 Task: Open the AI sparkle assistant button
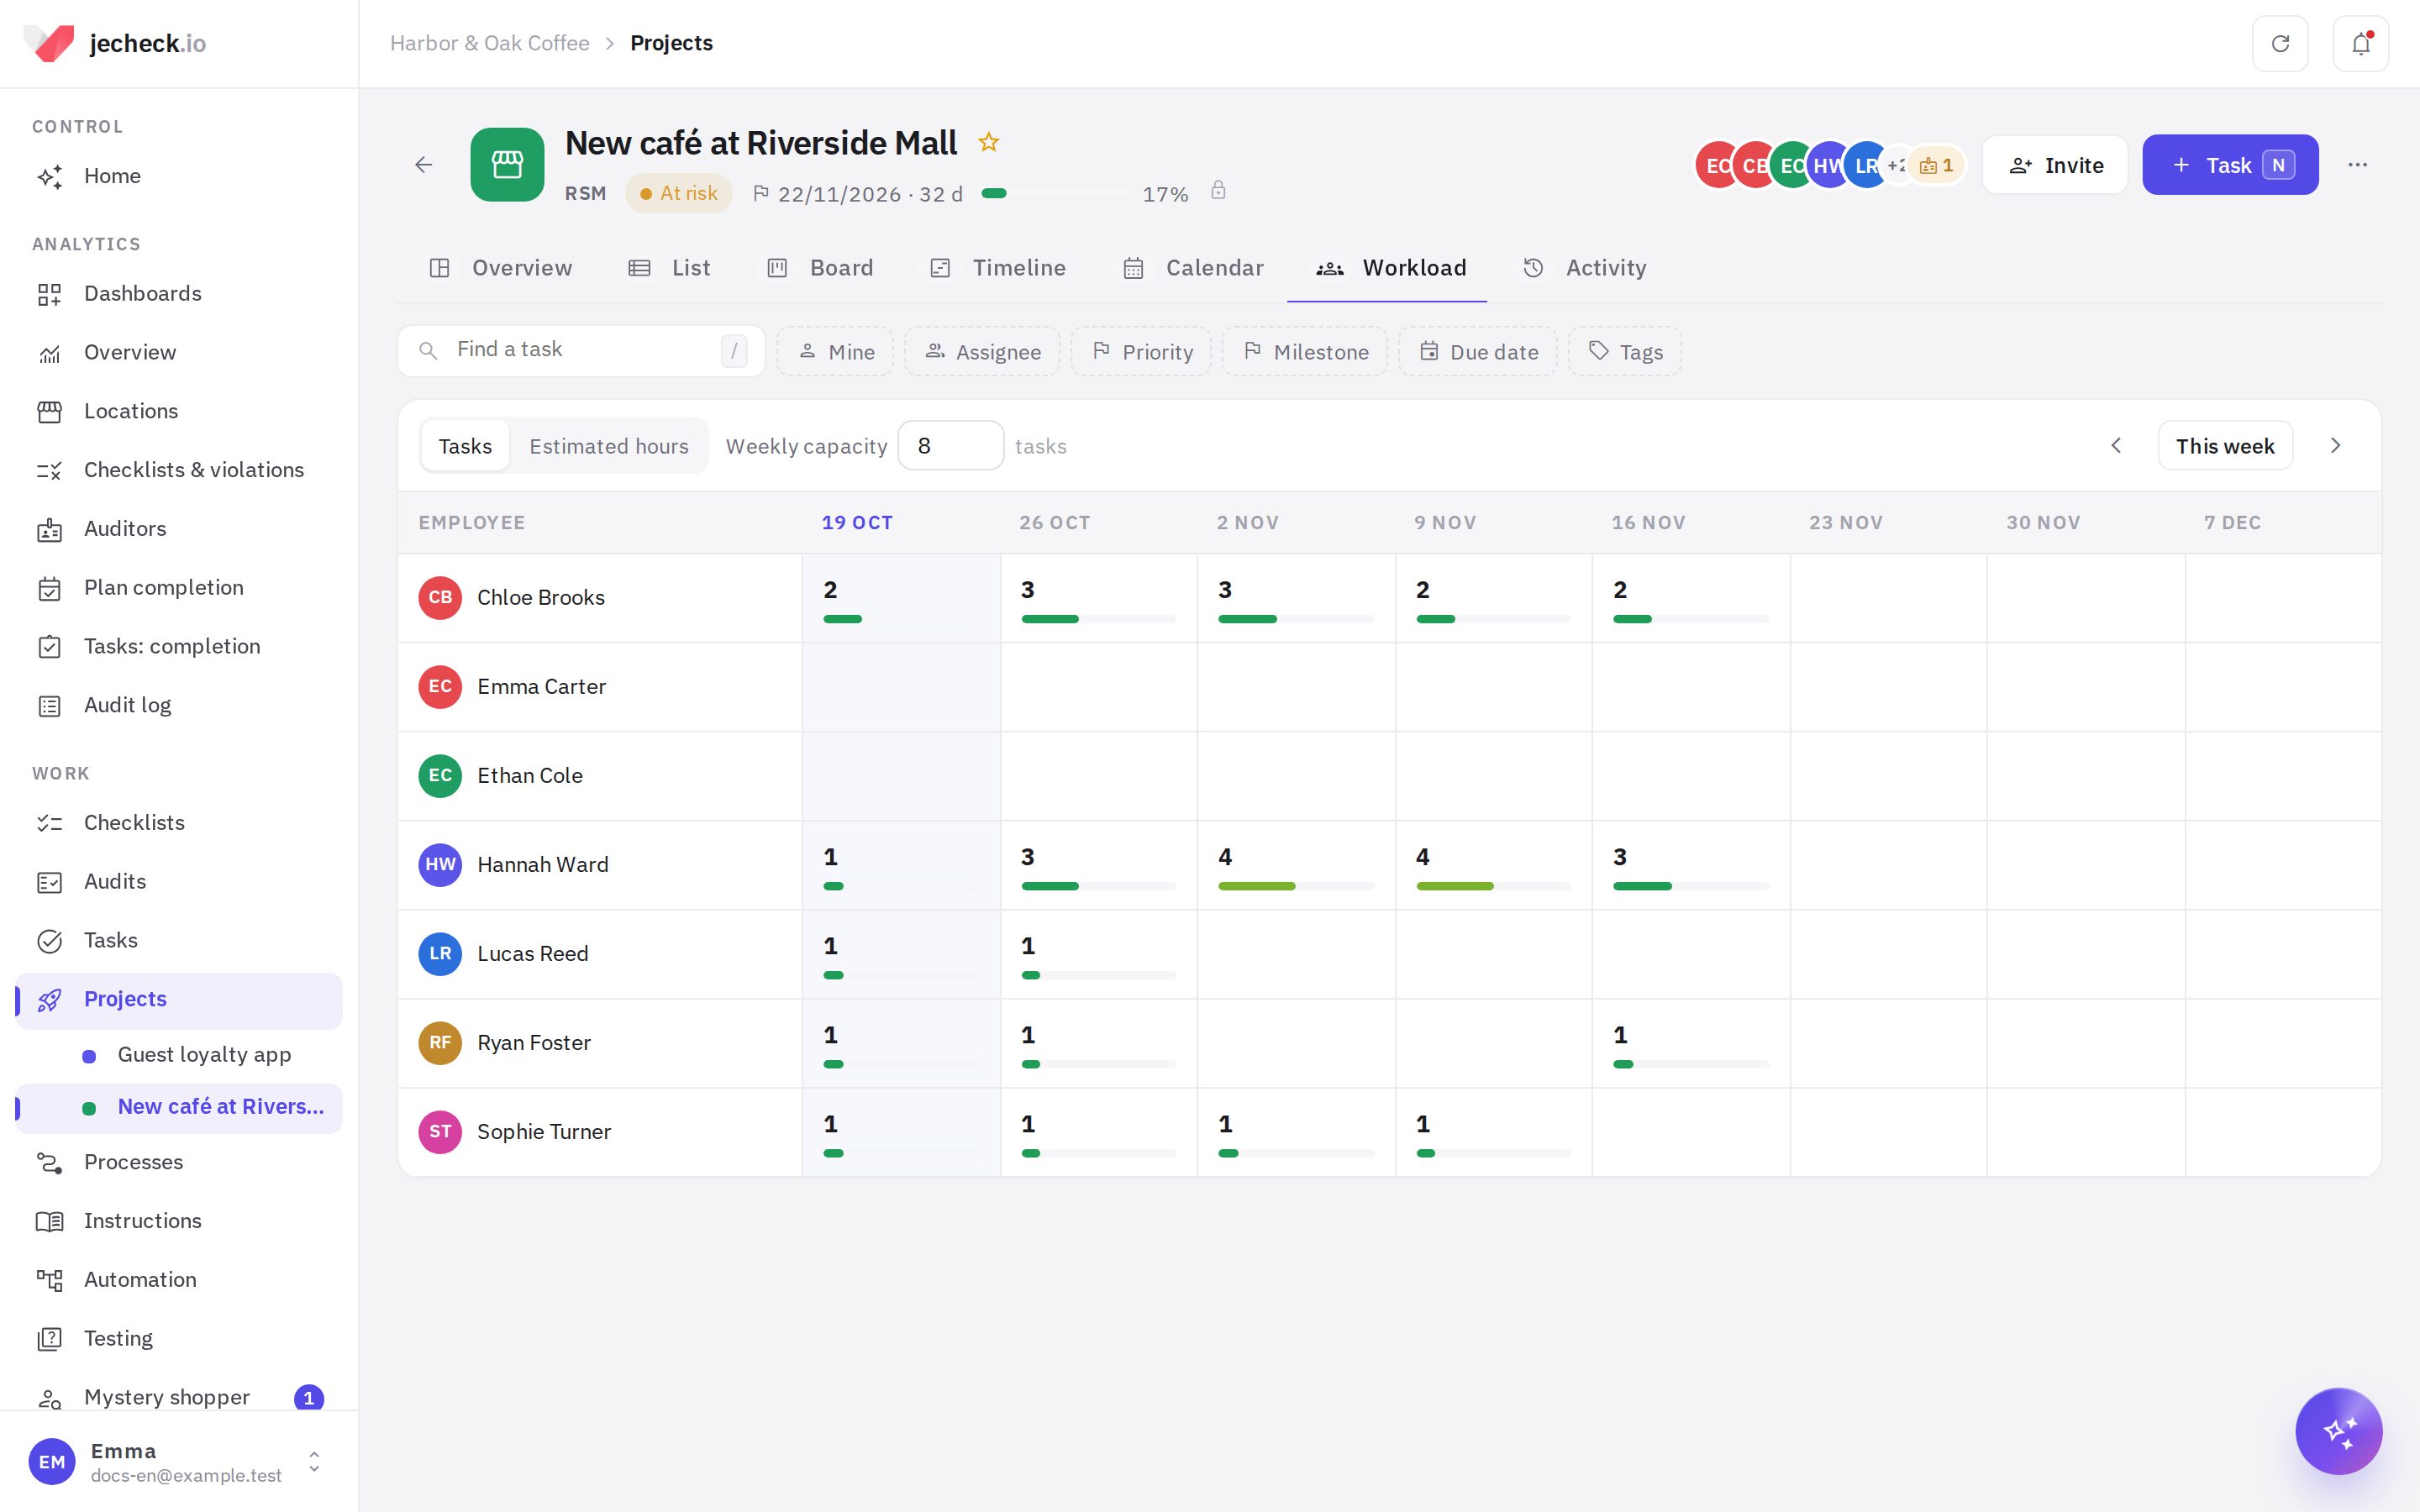[x=2338, y=1430]
